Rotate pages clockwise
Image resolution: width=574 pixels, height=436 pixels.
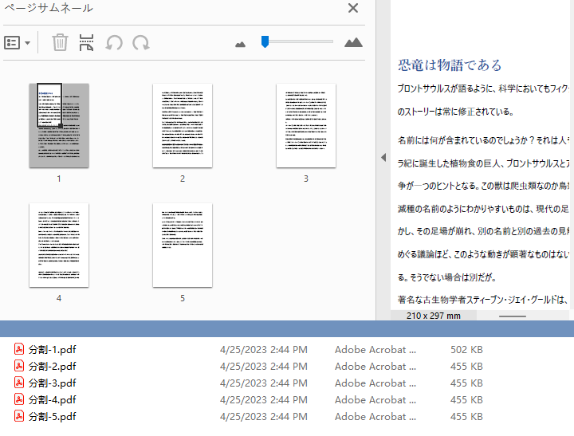[x=141, y=43]
